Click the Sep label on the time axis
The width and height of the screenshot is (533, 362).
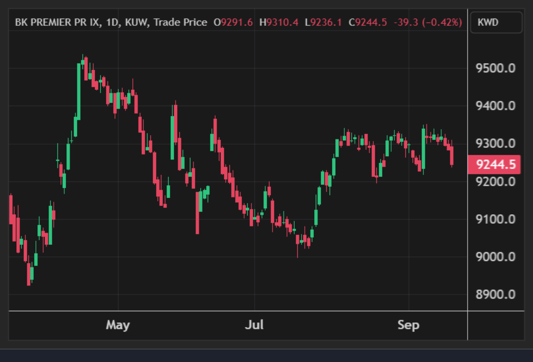click(408, 325)
